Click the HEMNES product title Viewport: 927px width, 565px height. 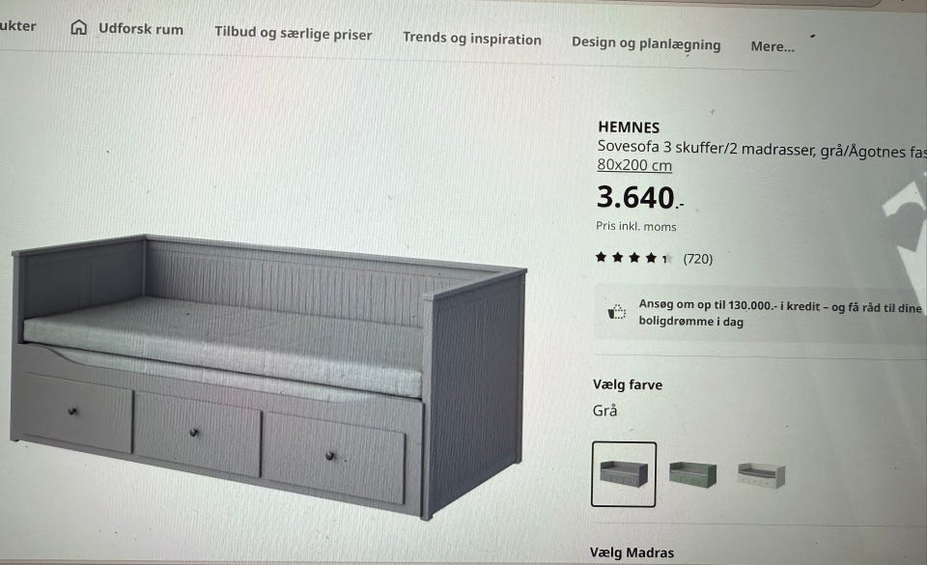(629, 127)
